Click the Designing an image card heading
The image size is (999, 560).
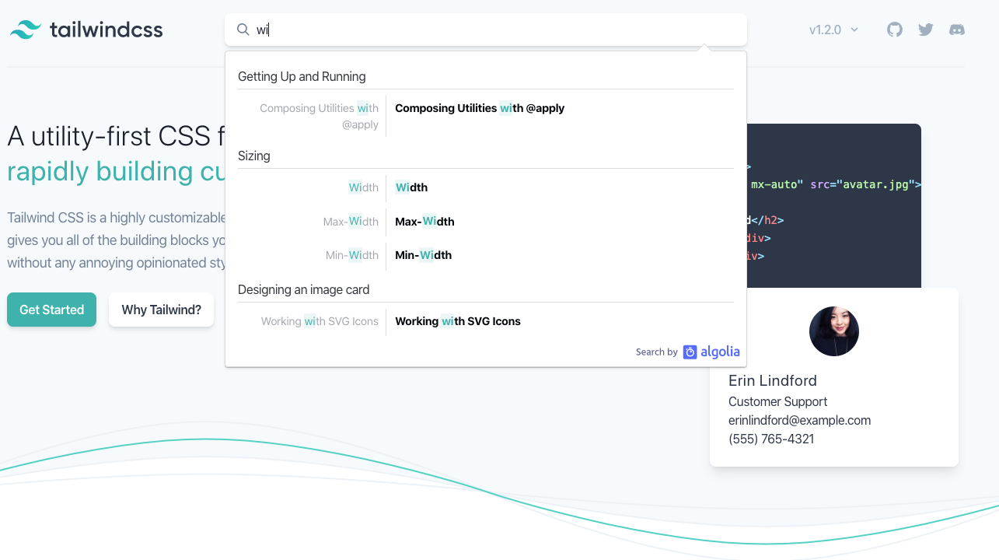(x=304, y=289)
